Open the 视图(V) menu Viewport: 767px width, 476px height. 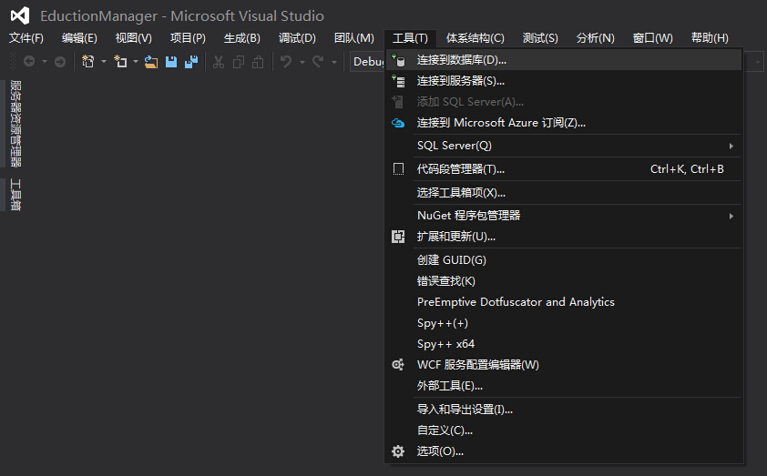[134, 38]
